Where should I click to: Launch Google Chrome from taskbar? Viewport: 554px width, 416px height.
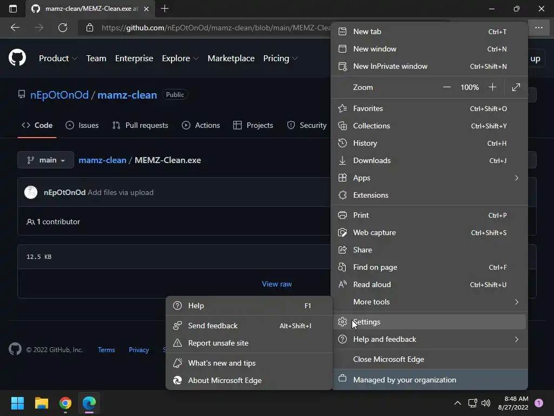pyautogui.click(x=65, y=403)
